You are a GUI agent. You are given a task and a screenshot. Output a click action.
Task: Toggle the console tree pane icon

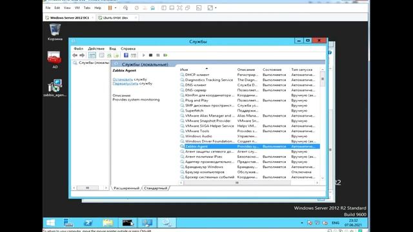point(92,55)
